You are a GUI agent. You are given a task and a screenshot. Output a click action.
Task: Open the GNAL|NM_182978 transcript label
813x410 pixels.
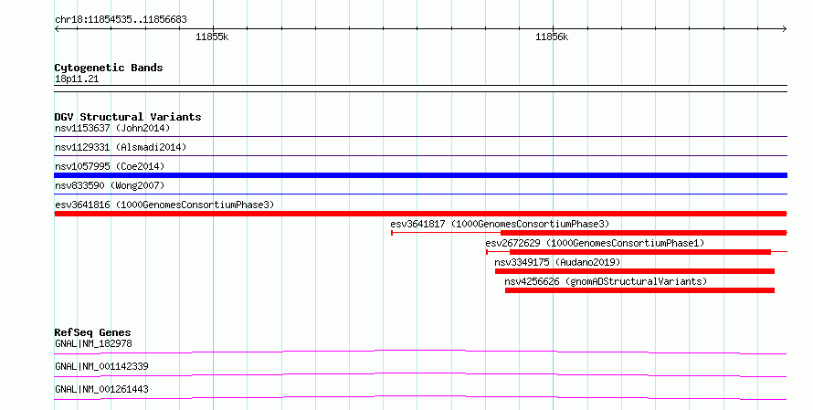click(93, 343)
